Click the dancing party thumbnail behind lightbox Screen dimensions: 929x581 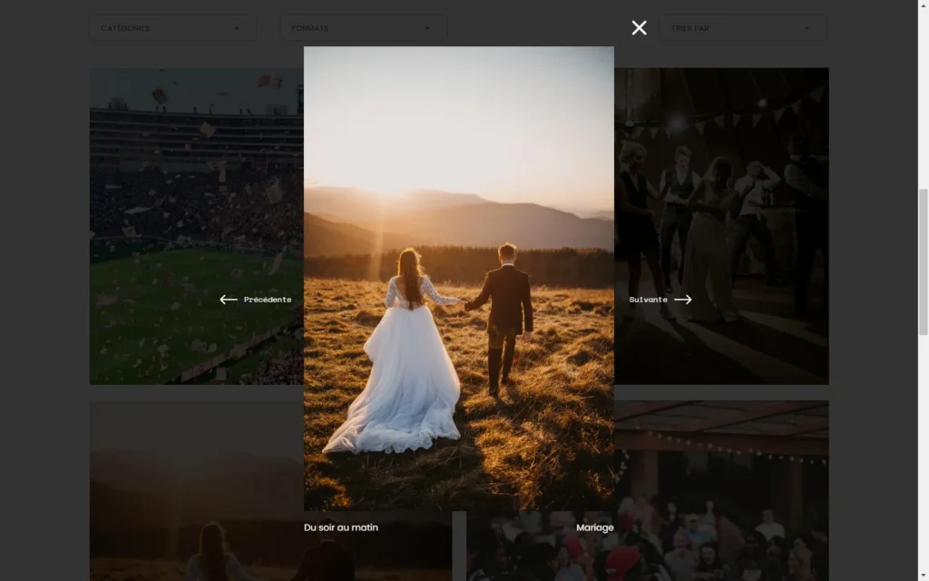pos(721,226)
